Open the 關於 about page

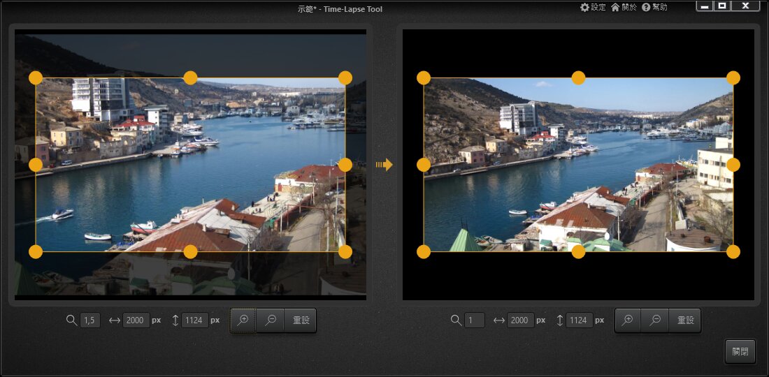point(624,7)
